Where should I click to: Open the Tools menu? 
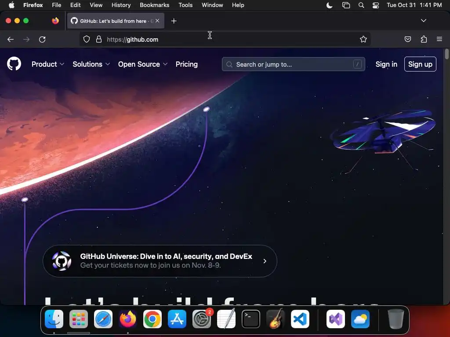185,5
